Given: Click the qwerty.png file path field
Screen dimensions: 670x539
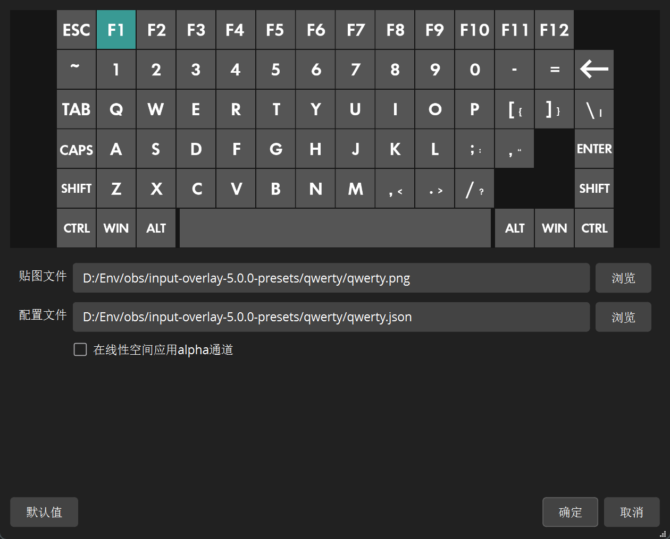Looking at the screenshot, I should [x=332, y=278].
